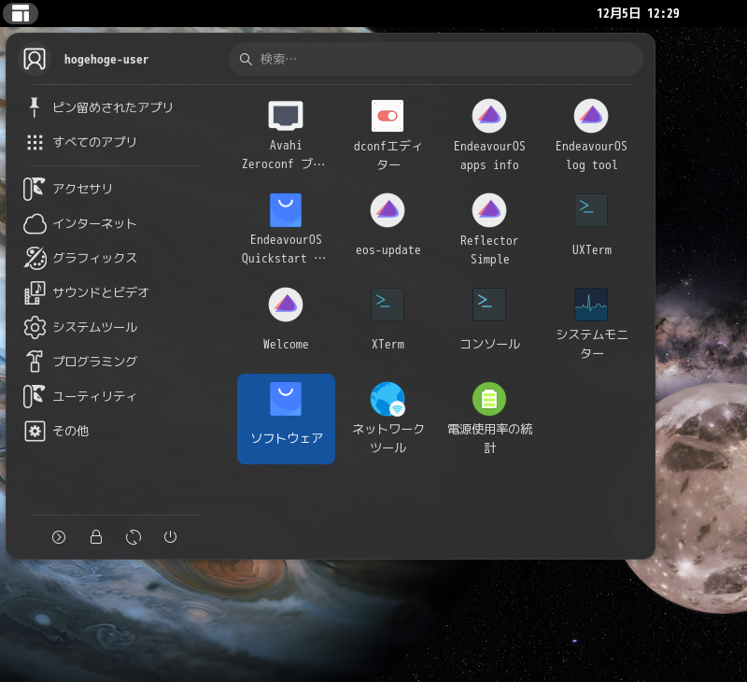The height and width of the screenshot is (682, 747).
Task: Launch the UXTerm terminal
Action: pos(591,228)
